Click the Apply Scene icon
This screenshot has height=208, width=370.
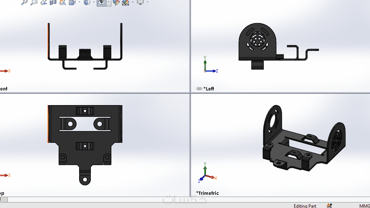click(x=125, y=2)
